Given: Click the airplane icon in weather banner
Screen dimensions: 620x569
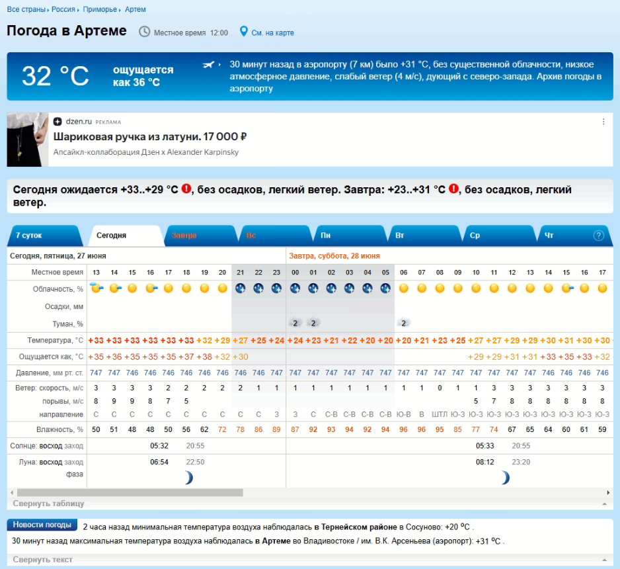Looking at the screenshot, I should click(208, 64).
